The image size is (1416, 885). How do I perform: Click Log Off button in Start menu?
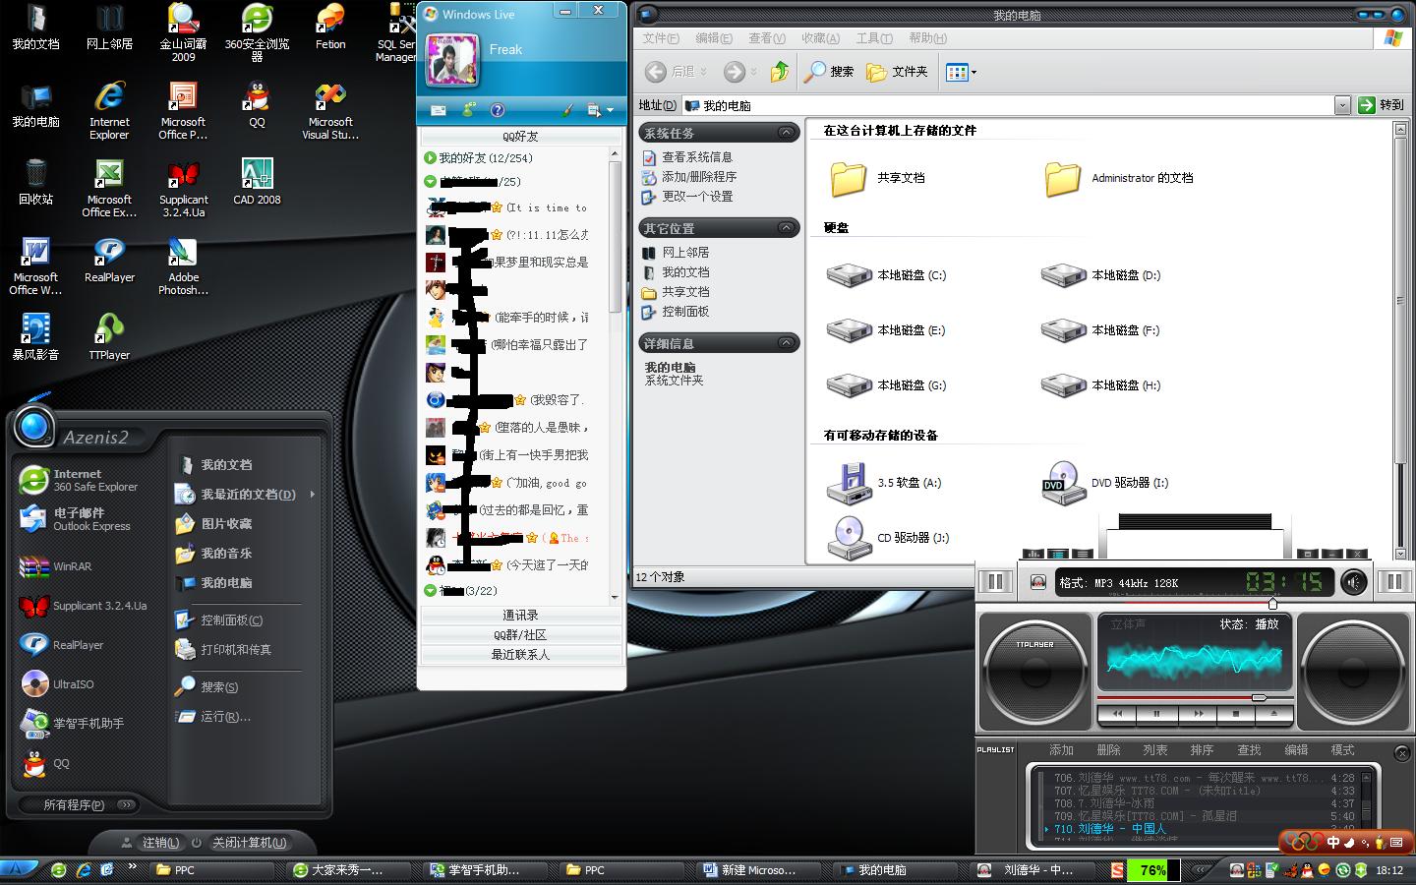(x=150, y=843)
